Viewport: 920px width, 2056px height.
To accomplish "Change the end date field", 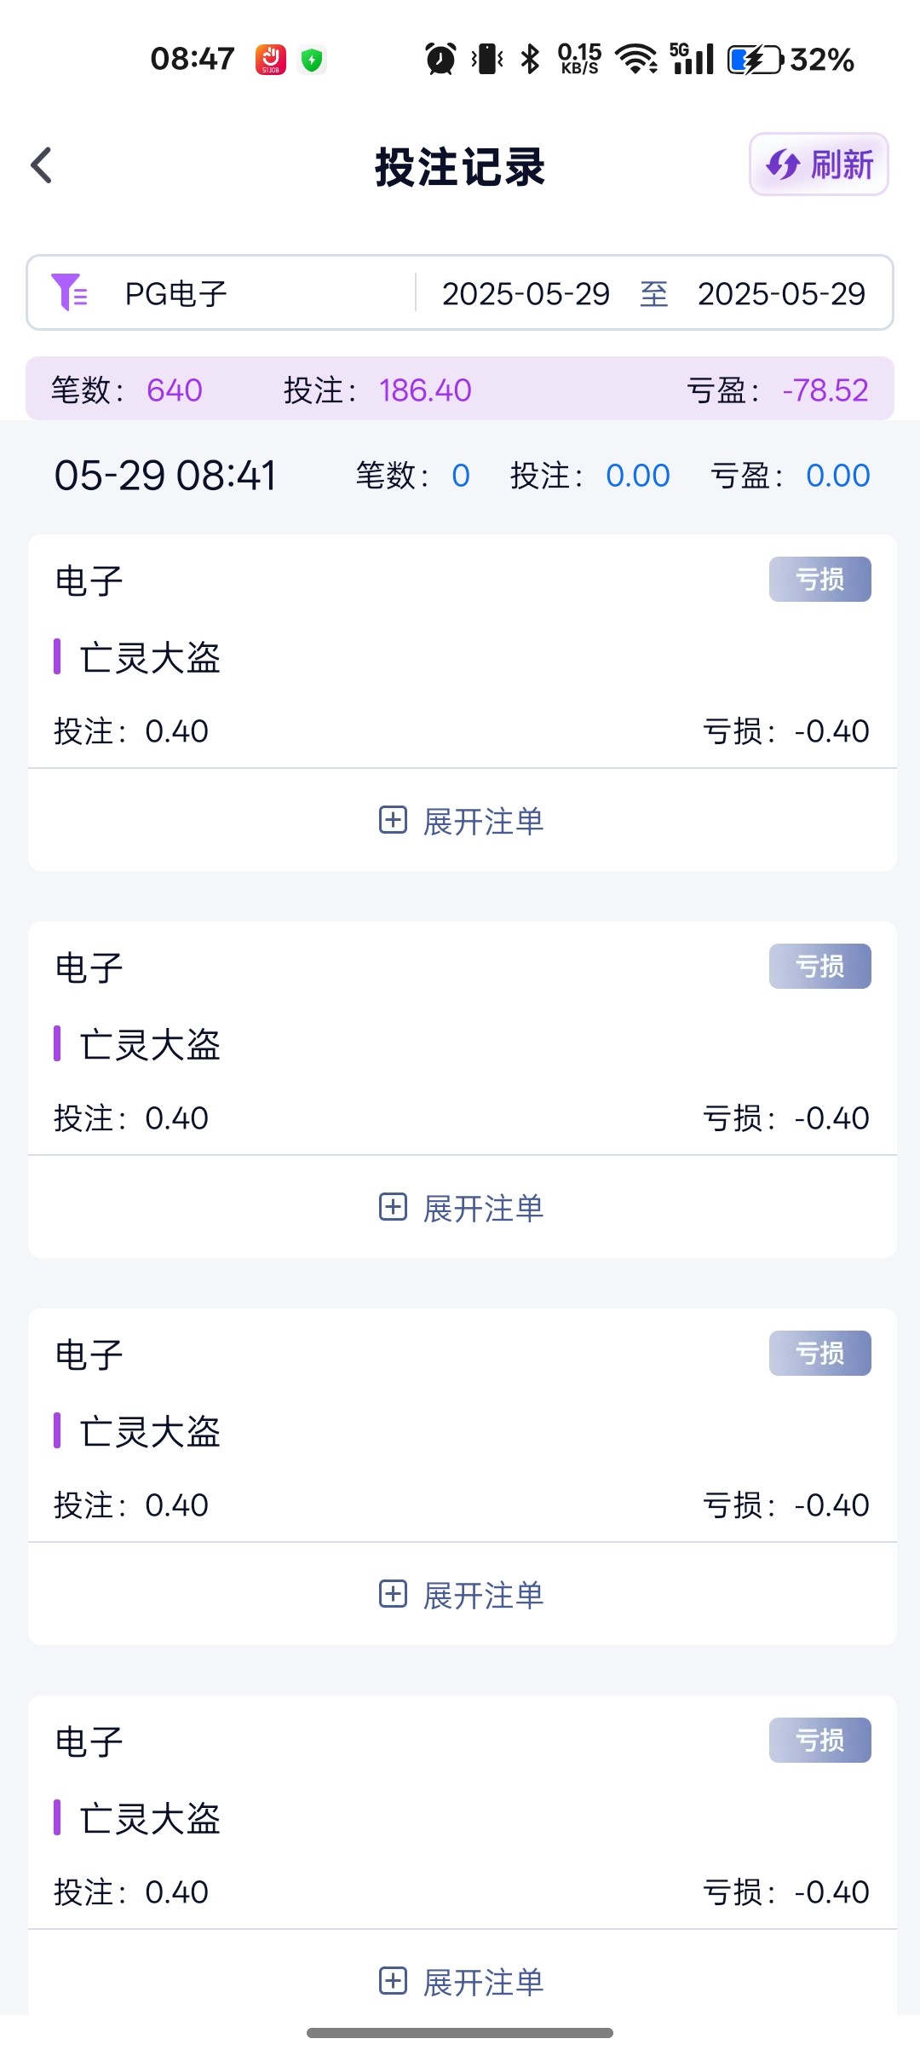I will tap(781, 294).
